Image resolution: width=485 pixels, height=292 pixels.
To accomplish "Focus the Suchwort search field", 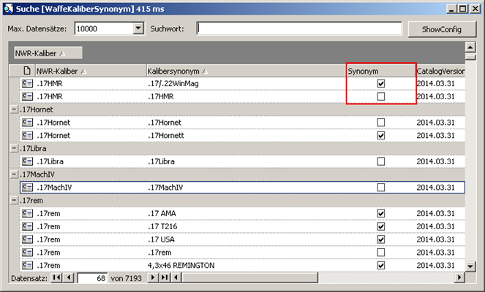I will (299, 28).
